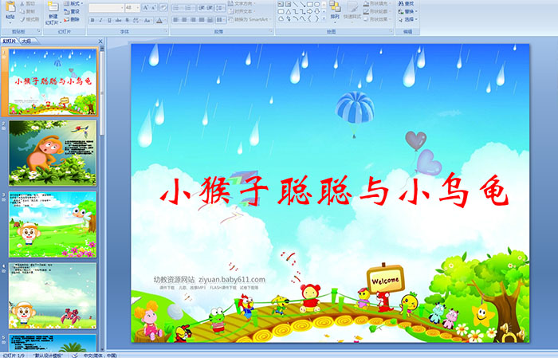Screen dimensions: 558x358
Task: Open the Select (选择) dropdown
Action: [x=408, y=20]
